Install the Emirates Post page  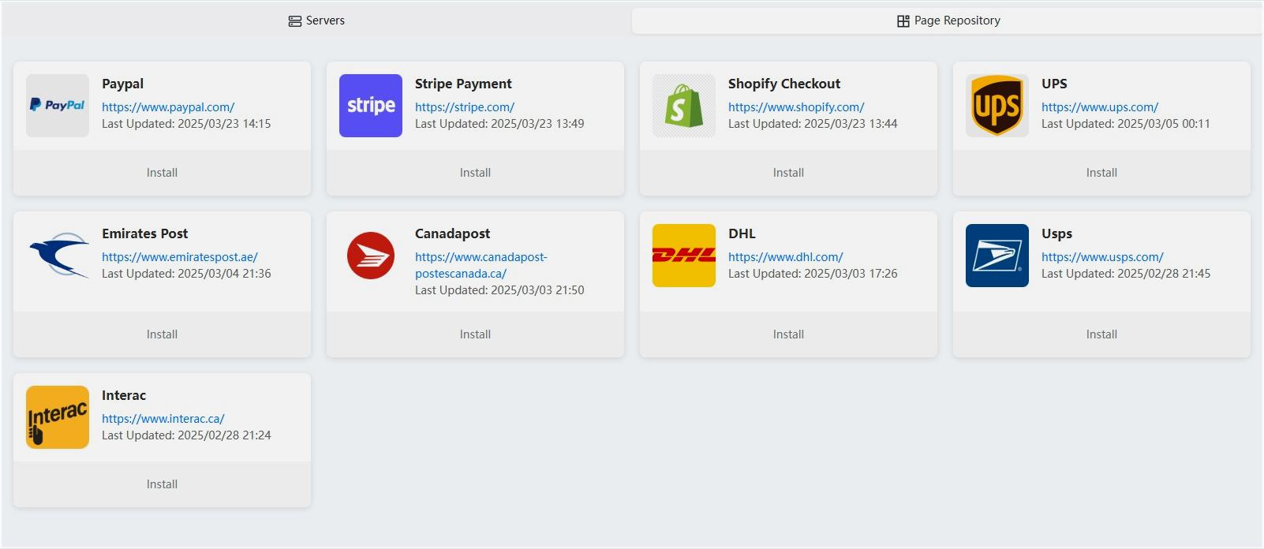tap(162, 334)
